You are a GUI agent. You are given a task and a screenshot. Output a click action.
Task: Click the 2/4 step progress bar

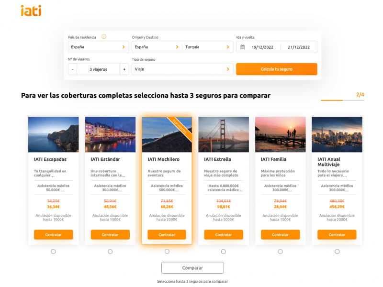click(342, 100)
